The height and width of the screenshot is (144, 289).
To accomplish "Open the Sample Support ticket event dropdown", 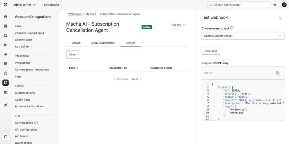I will point(243,36).
